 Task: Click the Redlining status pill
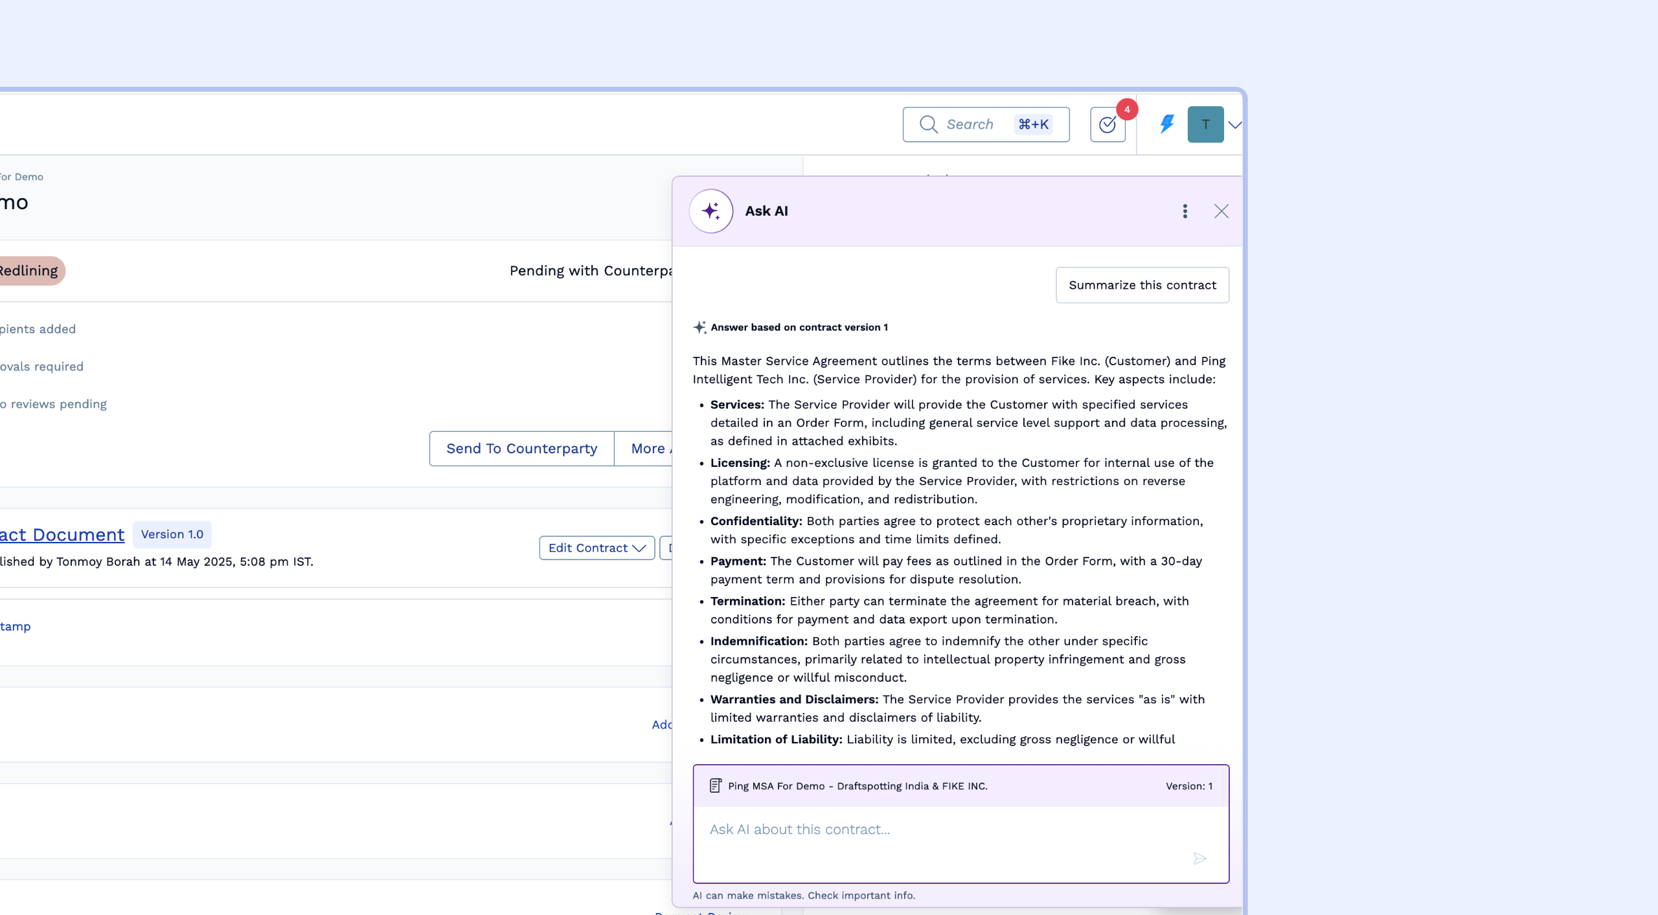point(28,271)
